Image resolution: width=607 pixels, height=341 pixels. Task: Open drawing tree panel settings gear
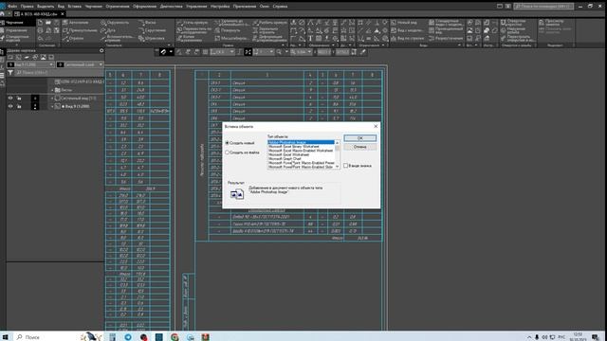[101, 50]
